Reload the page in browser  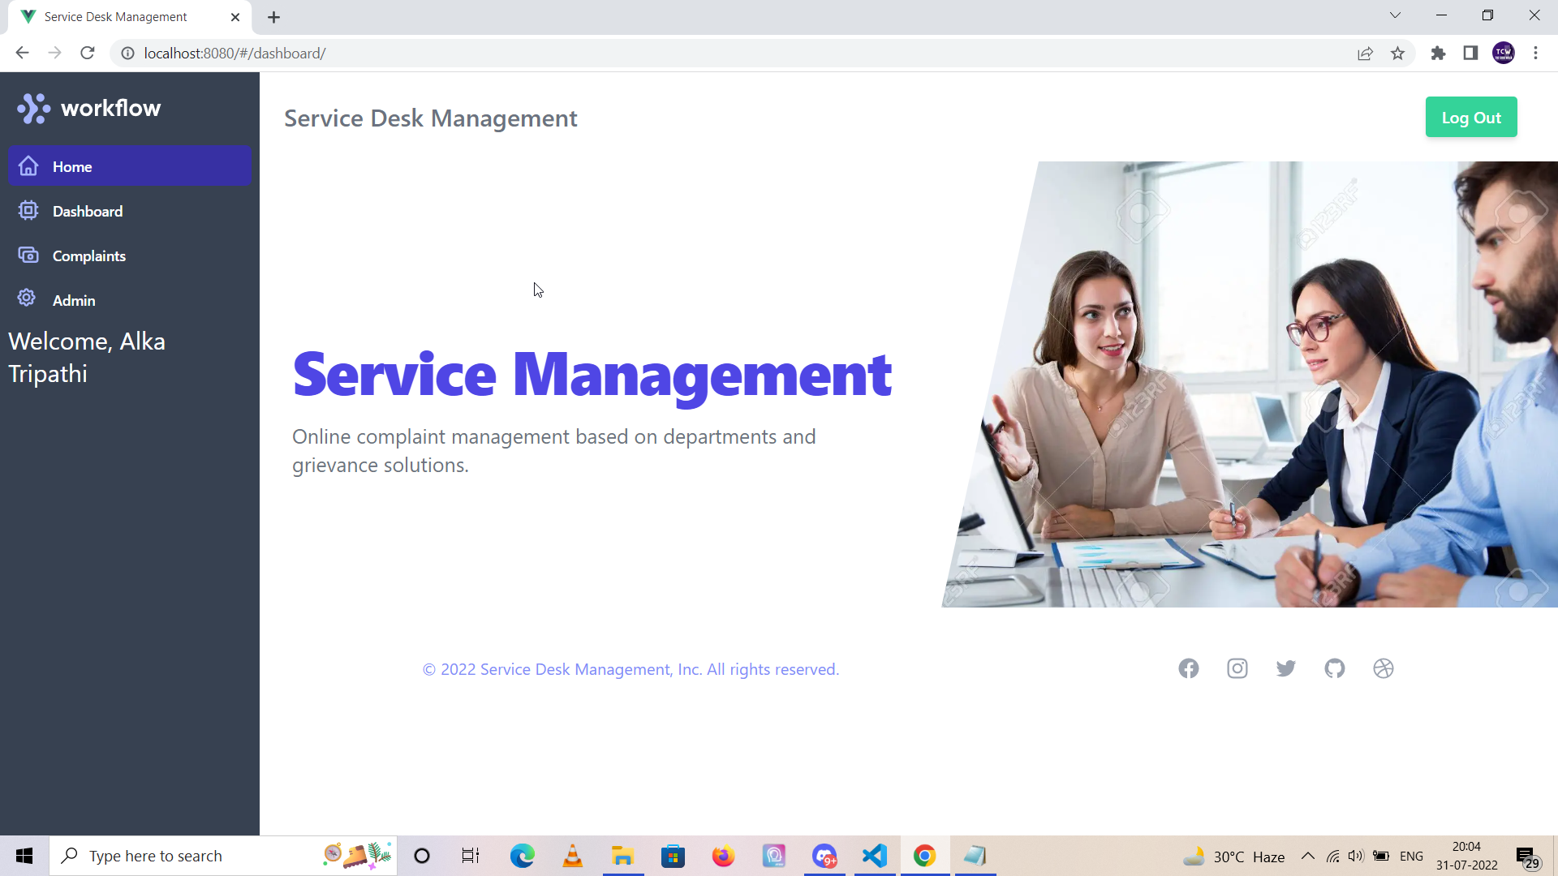pyautogui.click(x=88, y=54)
